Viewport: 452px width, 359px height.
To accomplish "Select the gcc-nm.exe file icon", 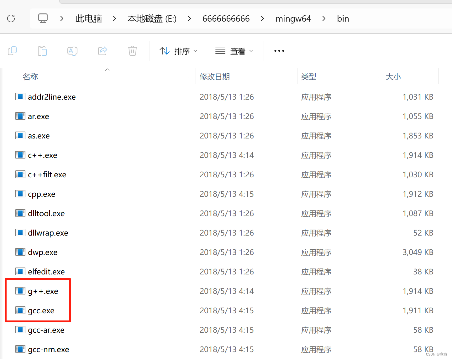I will pos(20,349).
